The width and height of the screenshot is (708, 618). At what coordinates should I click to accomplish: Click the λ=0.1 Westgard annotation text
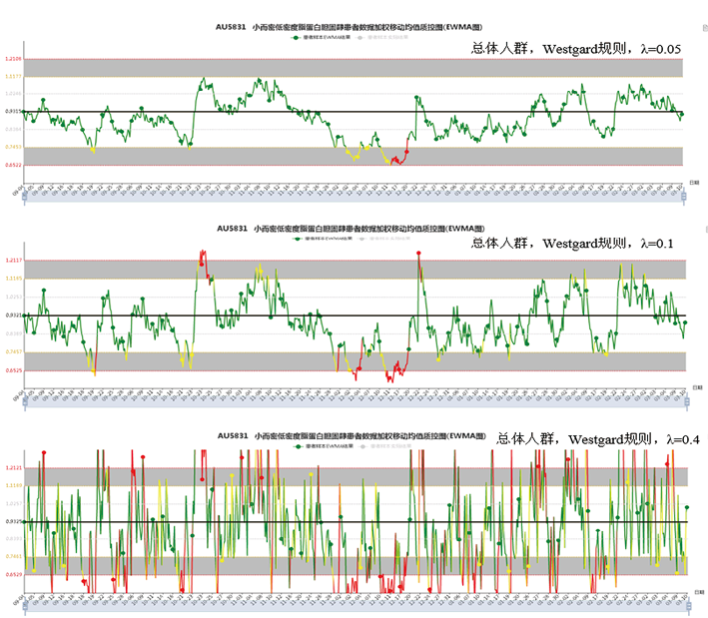[572, 244]
